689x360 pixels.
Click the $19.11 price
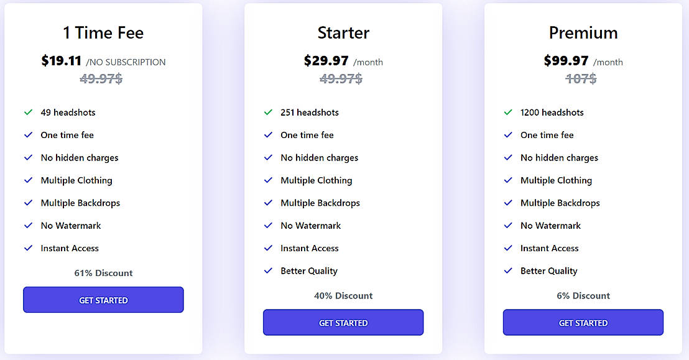click(x=62, y=61)
